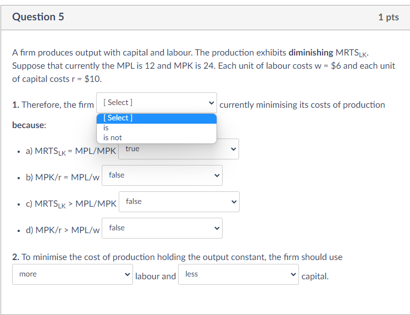This screenshot has height=315, width=410.
Task: Open the firm minimising costs '[ Select ]' dropdown
Action: coord(157,103)
